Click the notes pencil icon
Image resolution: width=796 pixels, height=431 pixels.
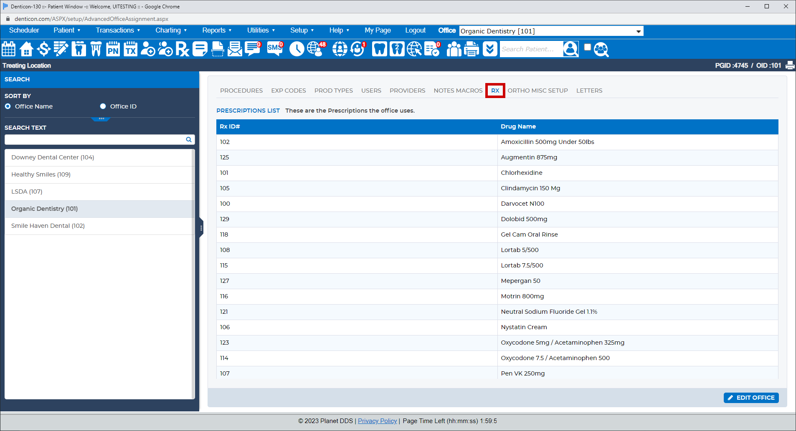tap(61, 49)
